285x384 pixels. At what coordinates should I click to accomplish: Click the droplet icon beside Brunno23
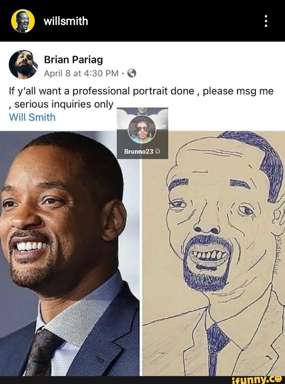(158, 152)
